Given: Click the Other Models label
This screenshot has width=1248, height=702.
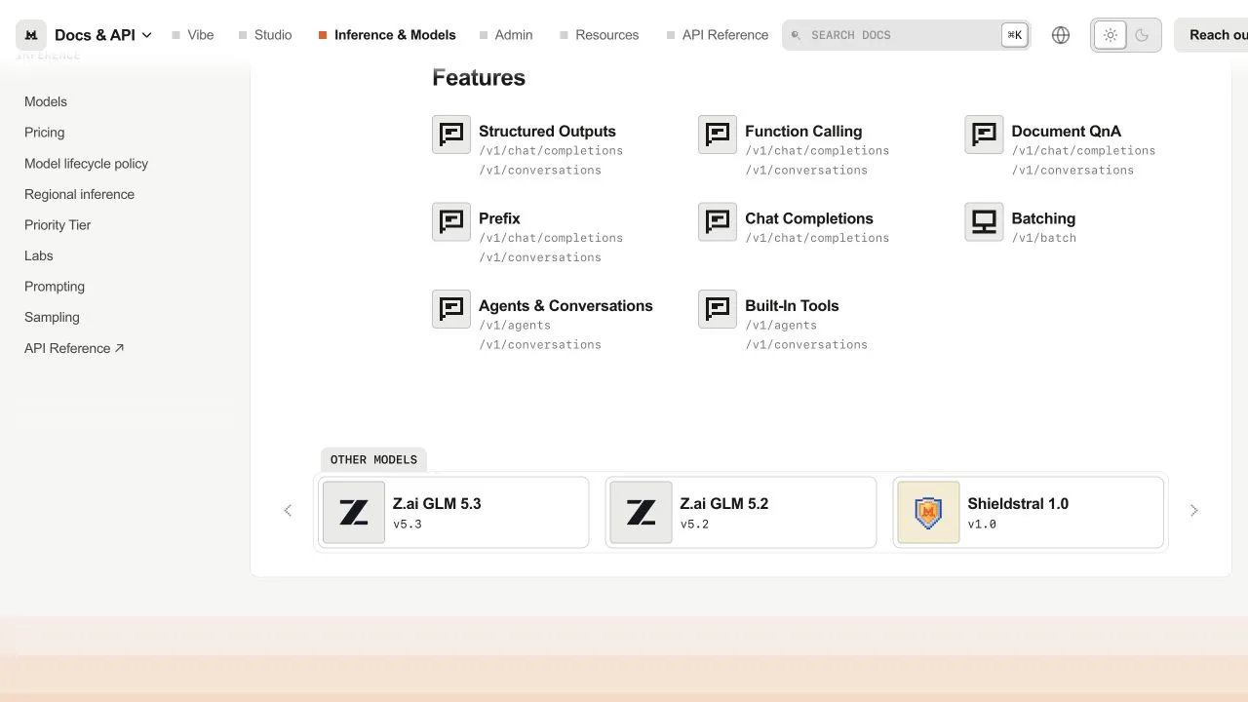Looking at the screenshot, I should [x=373, y=460].
